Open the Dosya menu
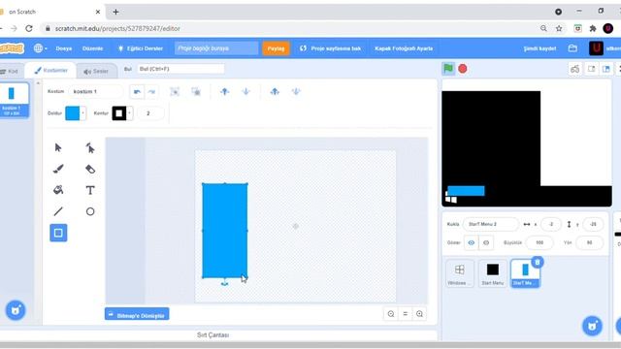The height and width of the screenshot is (349, 621). point(64,48)
